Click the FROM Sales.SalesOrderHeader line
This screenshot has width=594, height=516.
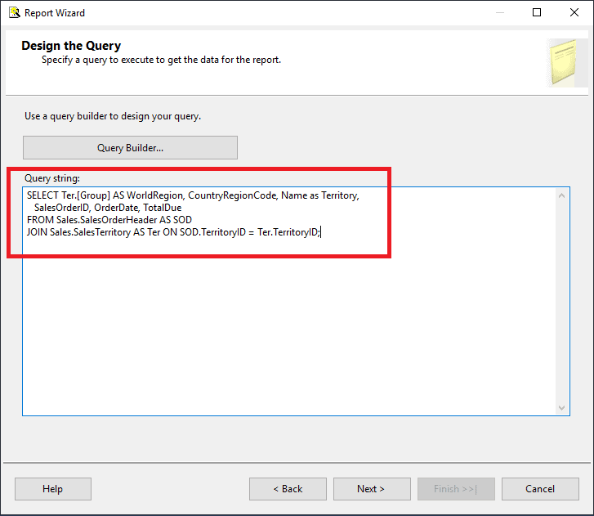(x=109, y=220)
